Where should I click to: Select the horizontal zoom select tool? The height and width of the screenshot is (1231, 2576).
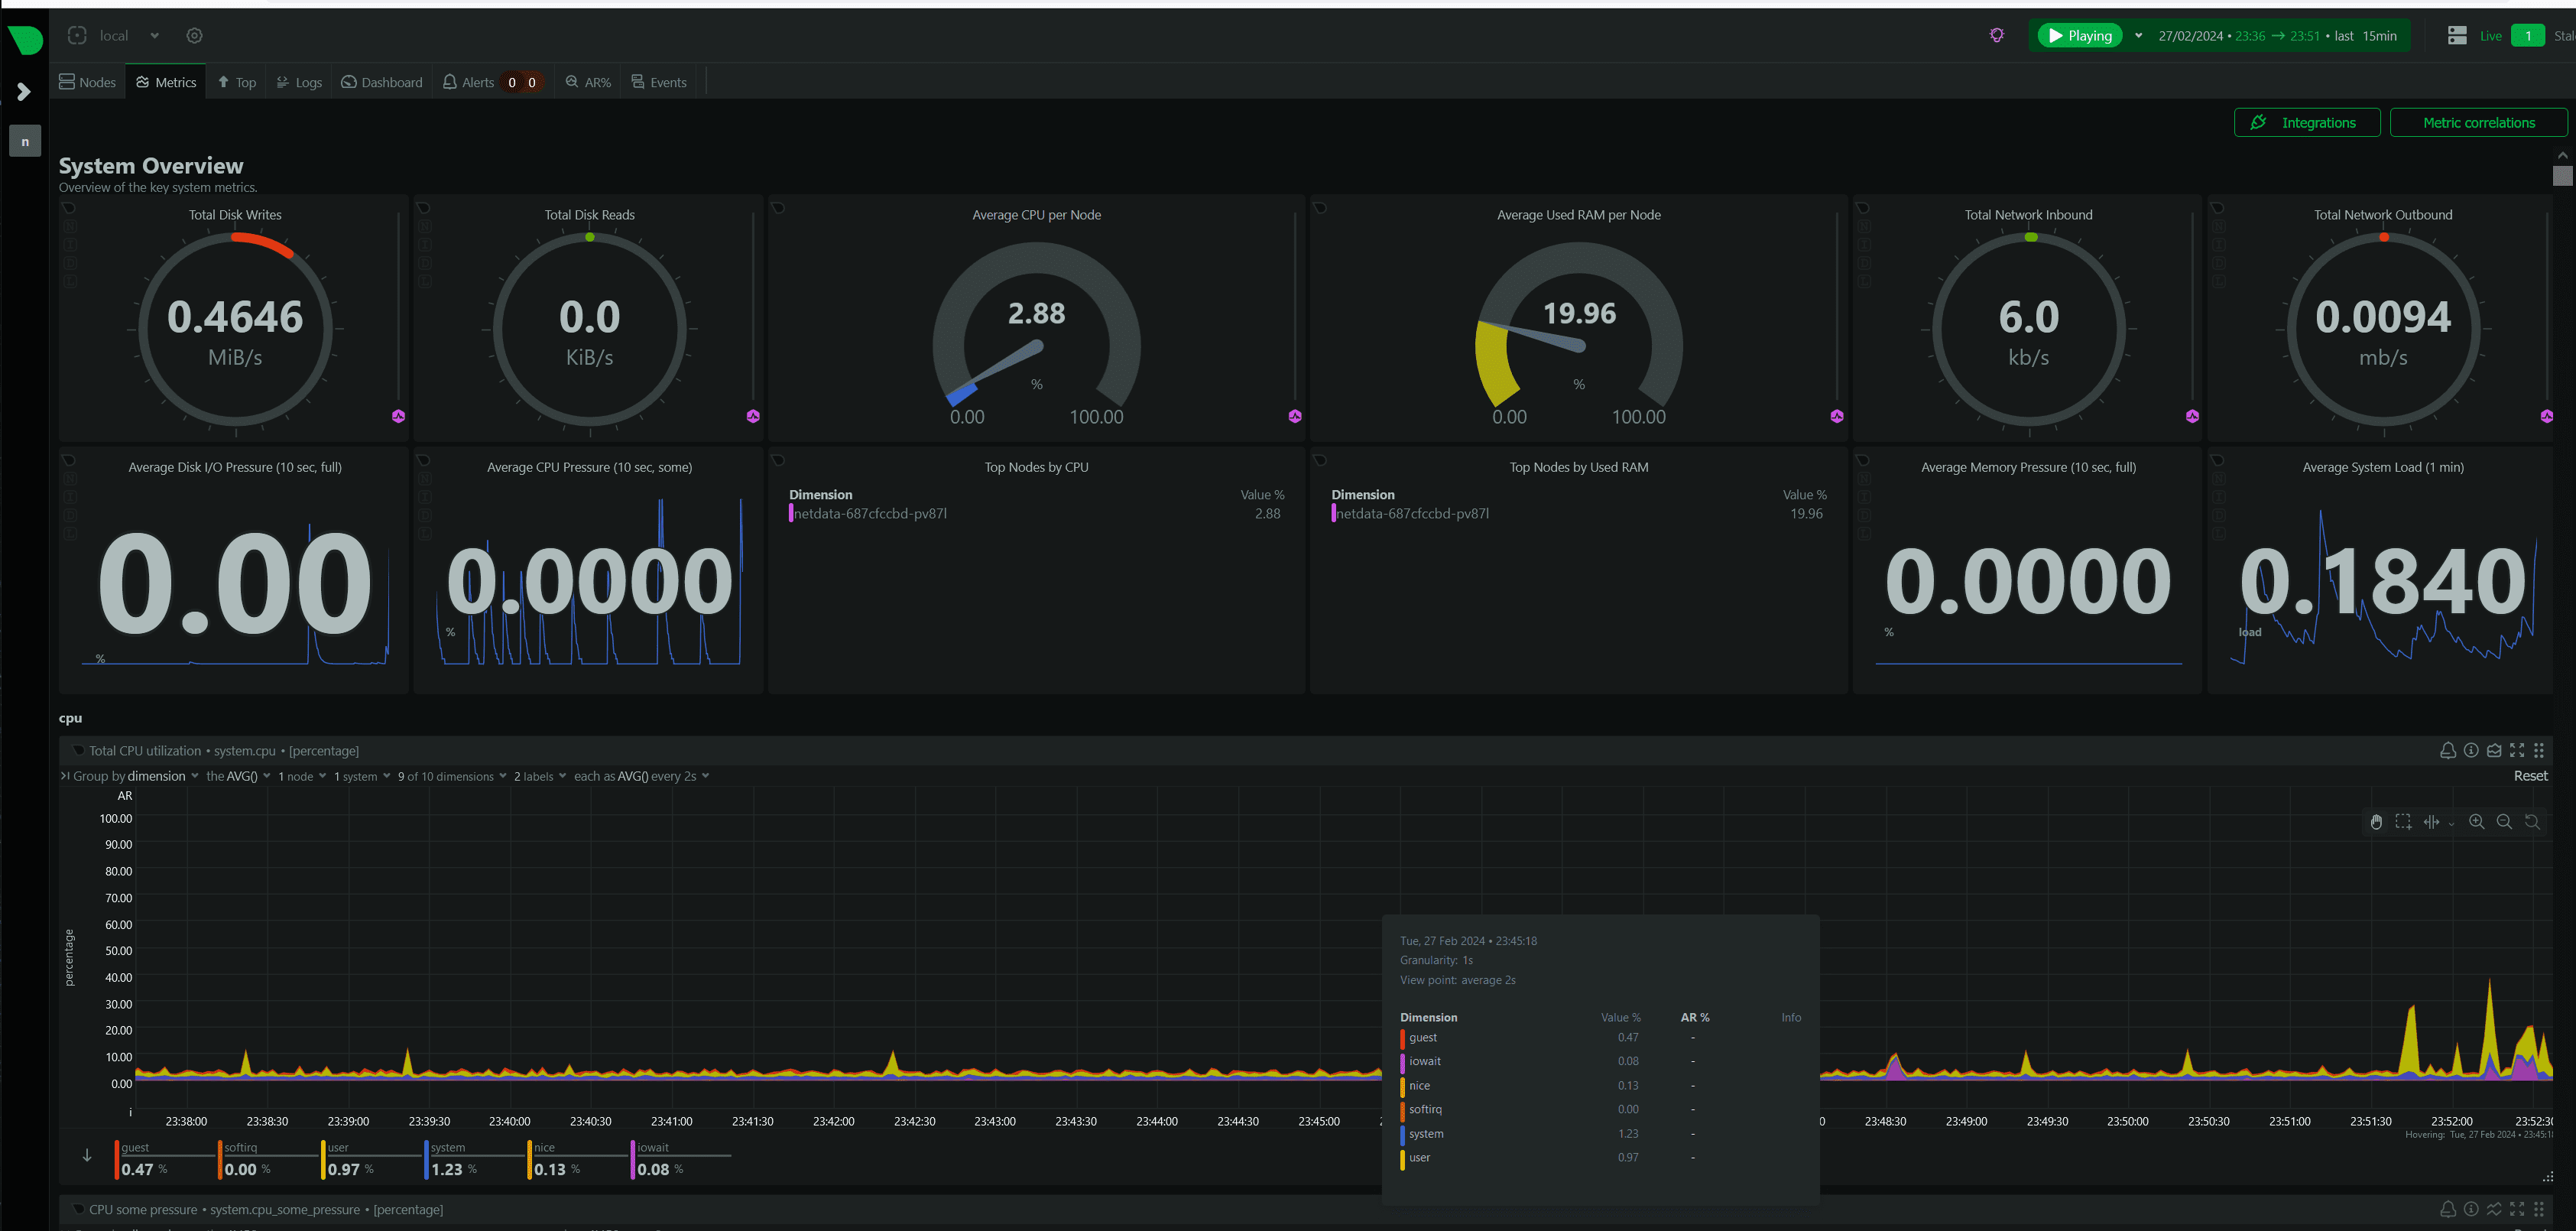2431,822
